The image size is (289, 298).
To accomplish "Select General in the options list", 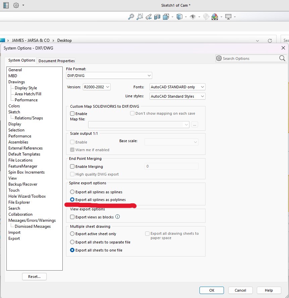I will pyautogui.click(x=15, y=70).
